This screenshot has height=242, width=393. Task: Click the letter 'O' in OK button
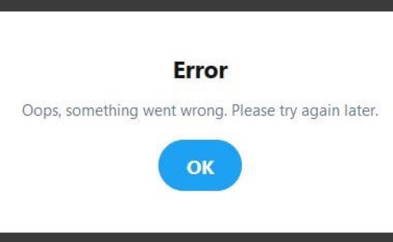193,167
